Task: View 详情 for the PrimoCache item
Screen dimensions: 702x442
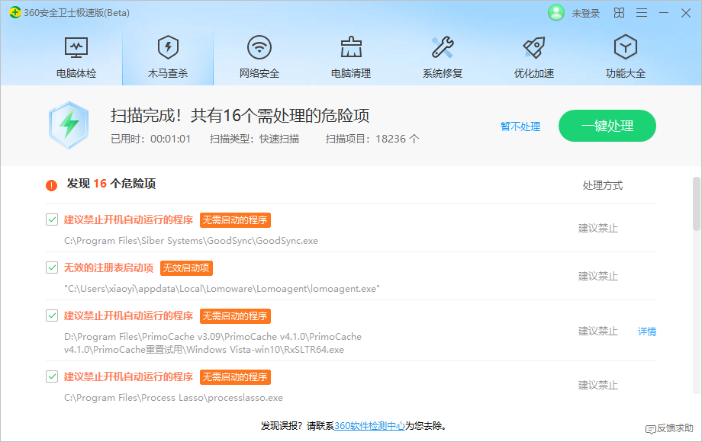Action: point(647,331)
